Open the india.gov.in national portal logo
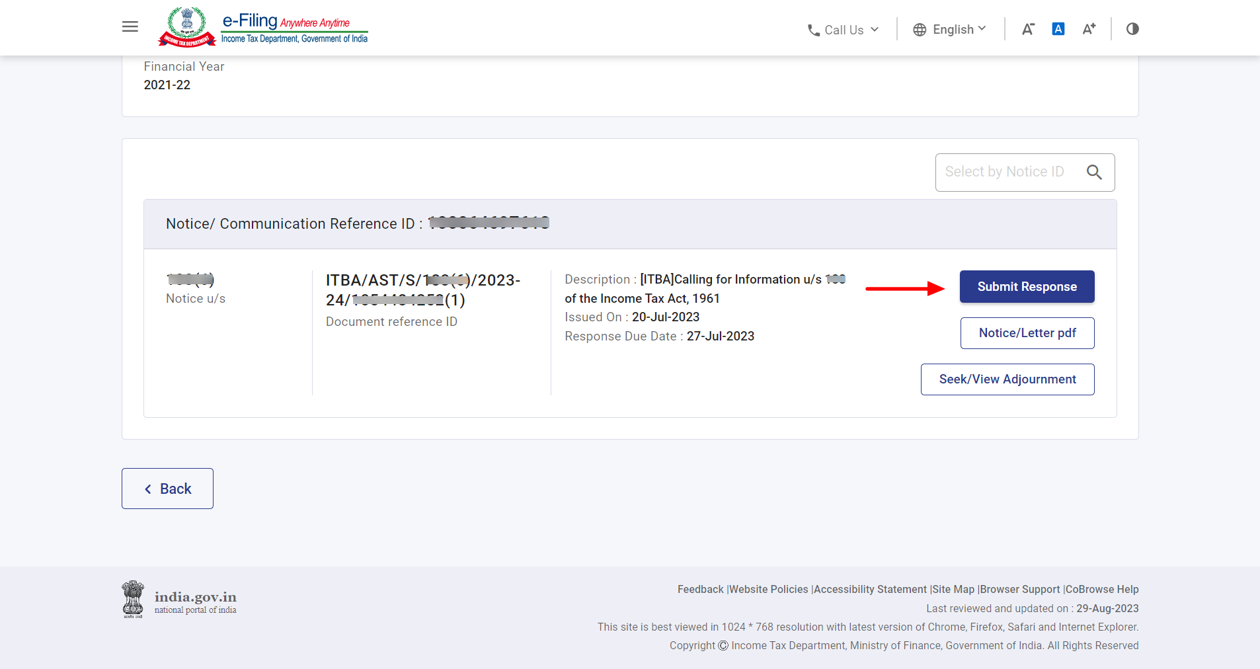1260x669 pixels. coord(179,600)
